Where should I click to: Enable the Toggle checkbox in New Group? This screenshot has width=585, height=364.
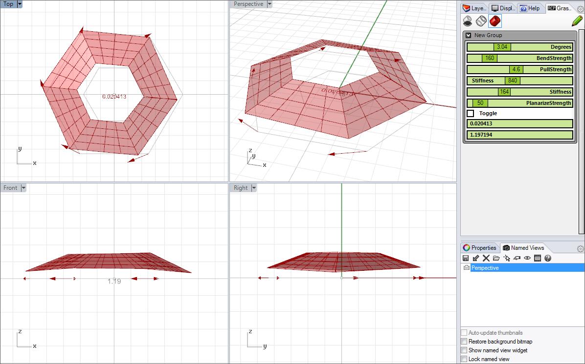pos(471,113)
